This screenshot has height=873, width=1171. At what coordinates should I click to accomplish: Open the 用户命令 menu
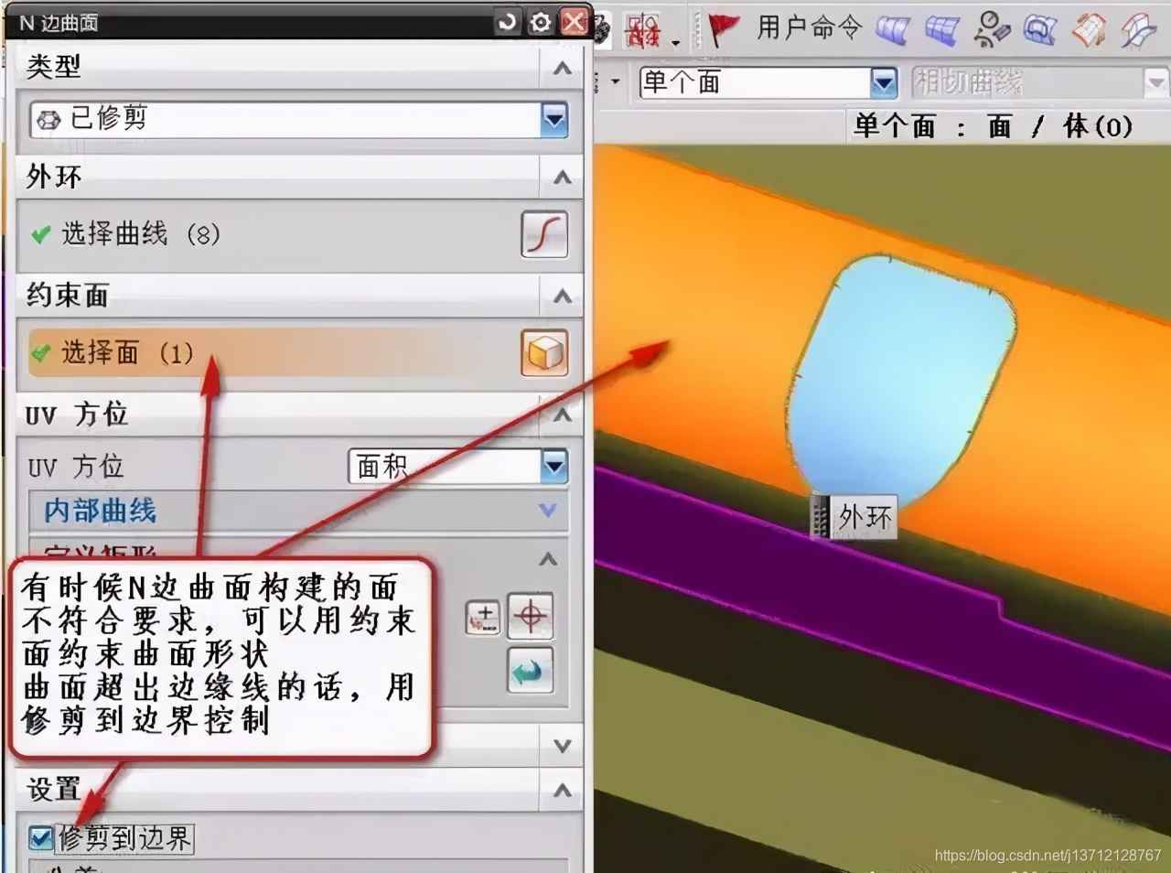[810, 28]
